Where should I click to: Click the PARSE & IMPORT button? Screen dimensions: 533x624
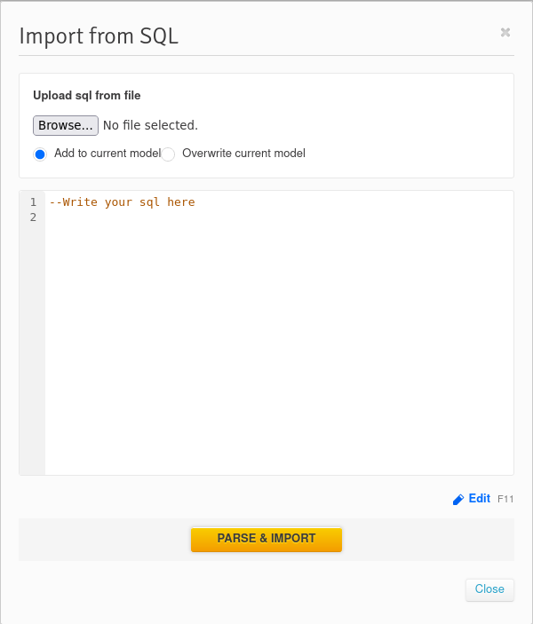click(266, 539)
